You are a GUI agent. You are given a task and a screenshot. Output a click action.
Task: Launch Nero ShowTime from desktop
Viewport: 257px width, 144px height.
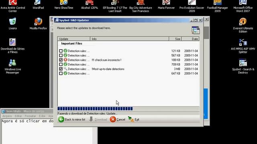click(x=64, y=5)
